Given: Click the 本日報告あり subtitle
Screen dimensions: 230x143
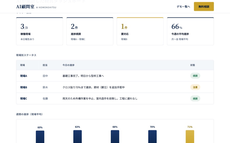Looking at the screenshot, I should [27, 39].
